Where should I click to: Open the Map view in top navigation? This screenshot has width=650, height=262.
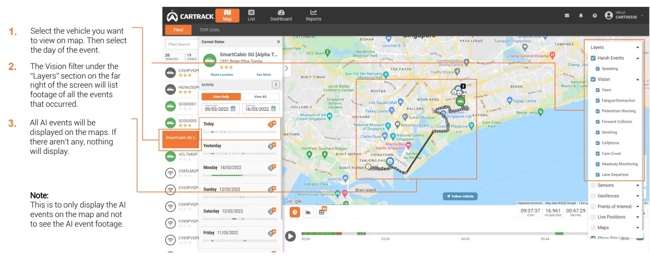click(x=227, y=15)
